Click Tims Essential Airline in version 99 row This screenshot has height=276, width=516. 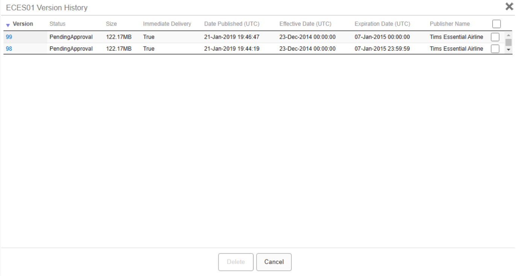457,37
